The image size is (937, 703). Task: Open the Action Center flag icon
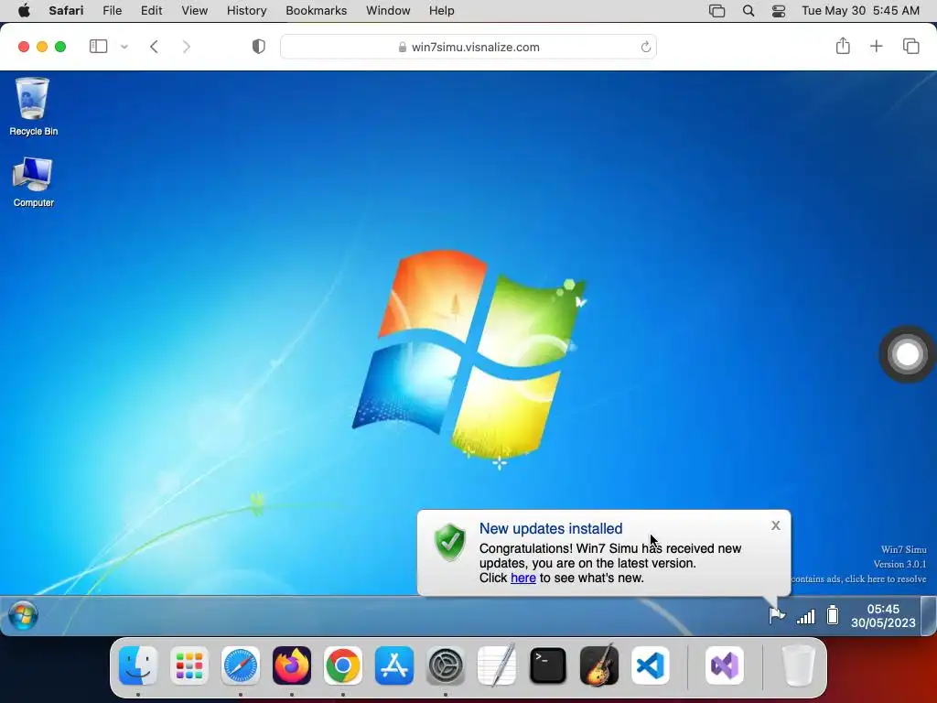pyautogui.click(x=777, y=615)
